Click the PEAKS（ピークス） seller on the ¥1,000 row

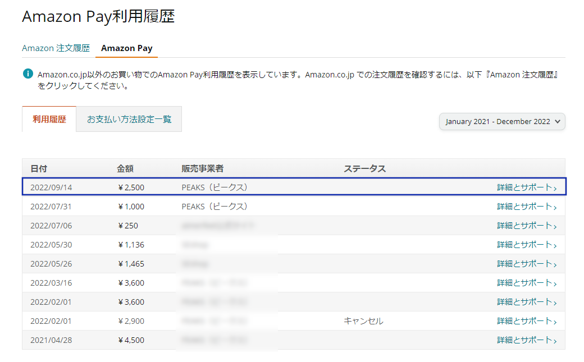[215, 207]
